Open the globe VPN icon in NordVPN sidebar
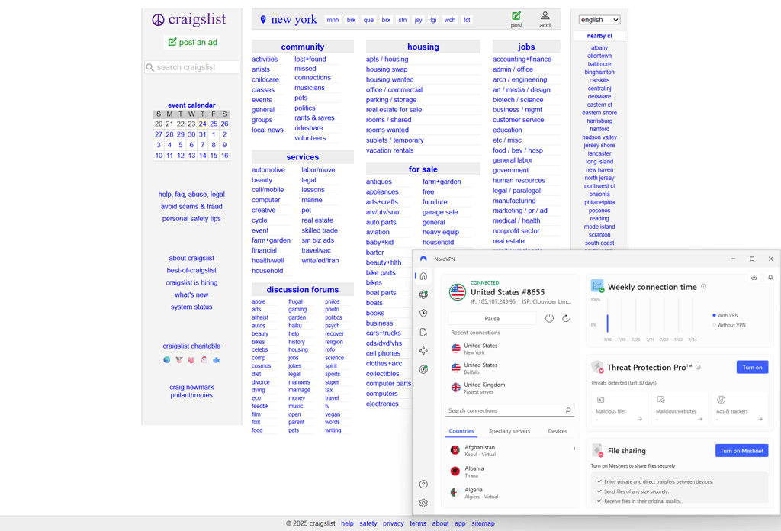 [423, 294]
